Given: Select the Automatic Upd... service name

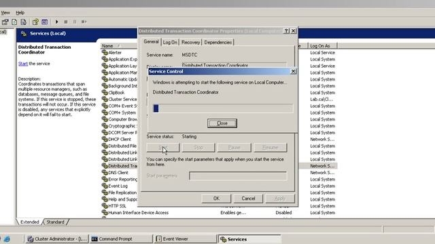Looking at the screenshot, I should [122, 79].
